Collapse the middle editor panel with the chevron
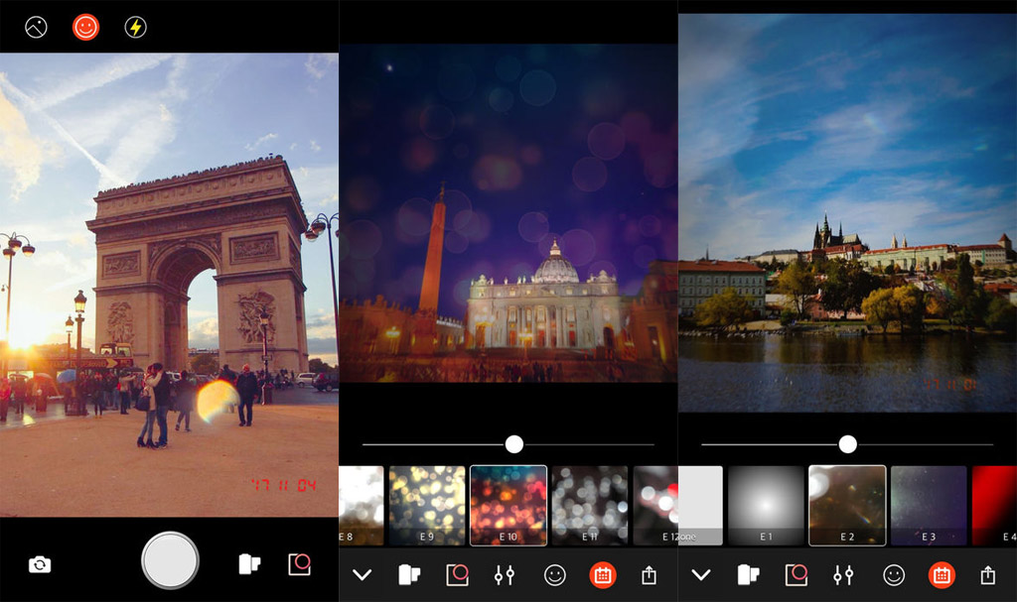The width and height of the screenshot is (1017, 602). click(x=362, y=575)
